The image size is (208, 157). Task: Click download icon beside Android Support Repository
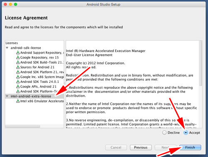point(18,52)
